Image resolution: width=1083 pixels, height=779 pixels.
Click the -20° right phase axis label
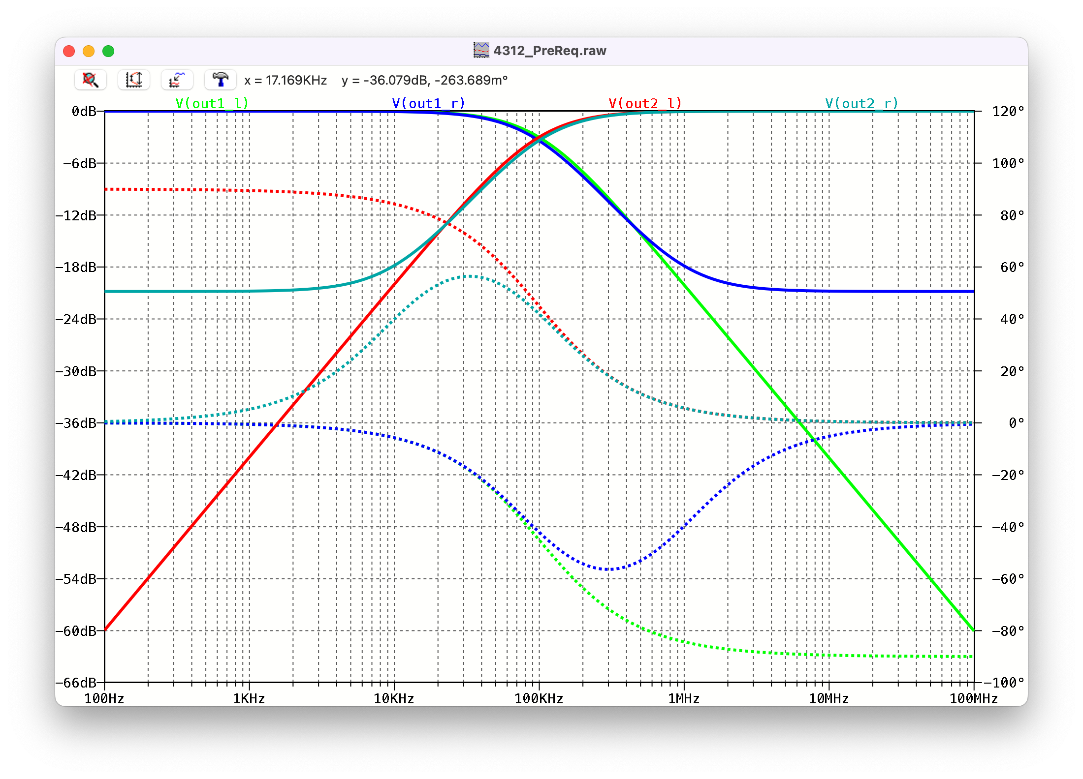[x=1008, y=475]
